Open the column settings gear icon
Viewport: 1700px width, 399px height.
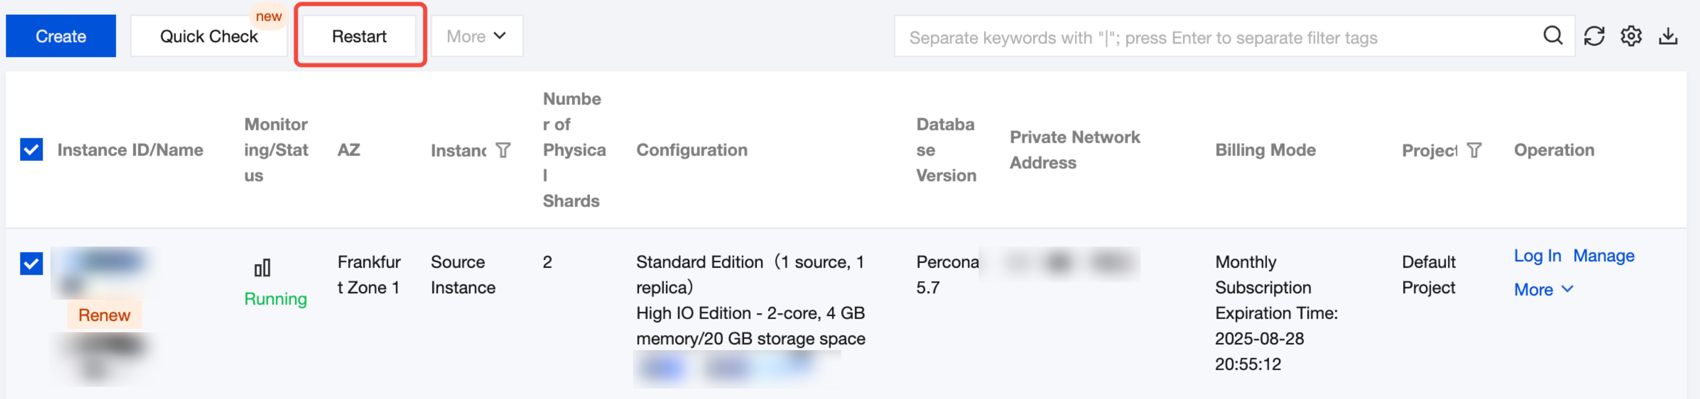(x=1631, y=36)
